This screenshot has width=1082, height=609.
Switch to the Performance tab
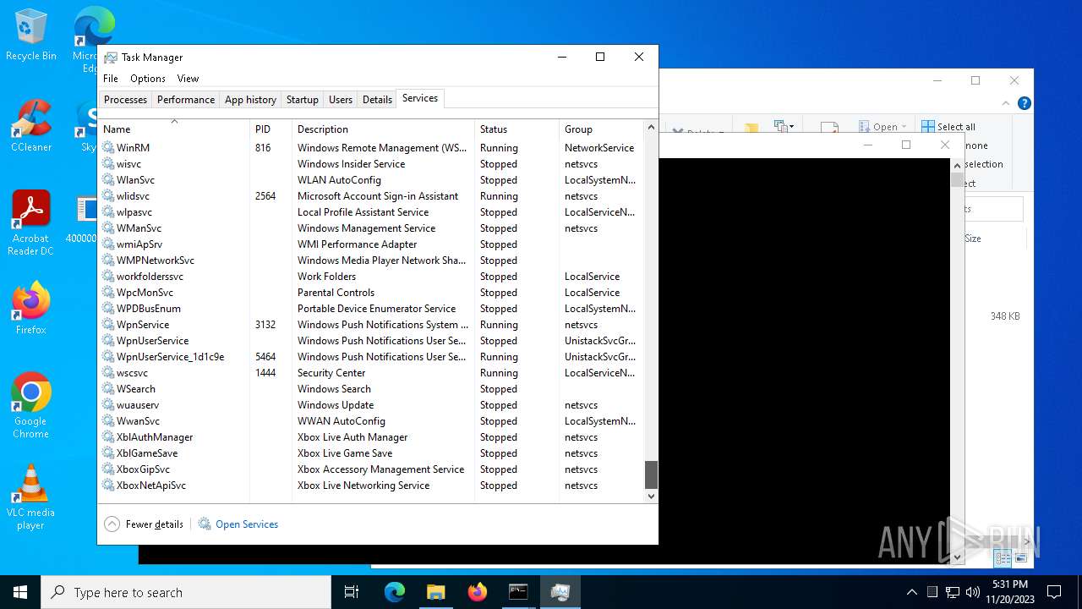coord(186,100)
